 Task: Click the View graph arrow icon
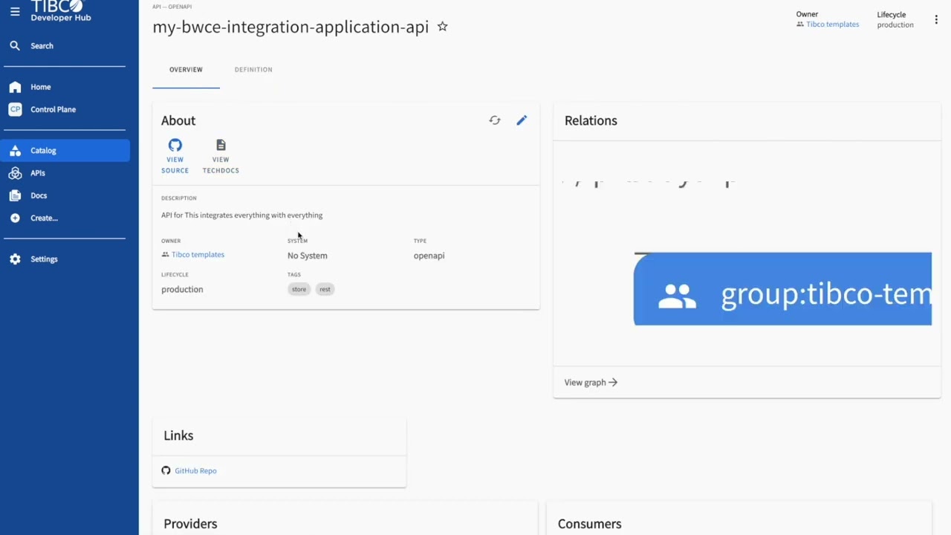[613, 383]
